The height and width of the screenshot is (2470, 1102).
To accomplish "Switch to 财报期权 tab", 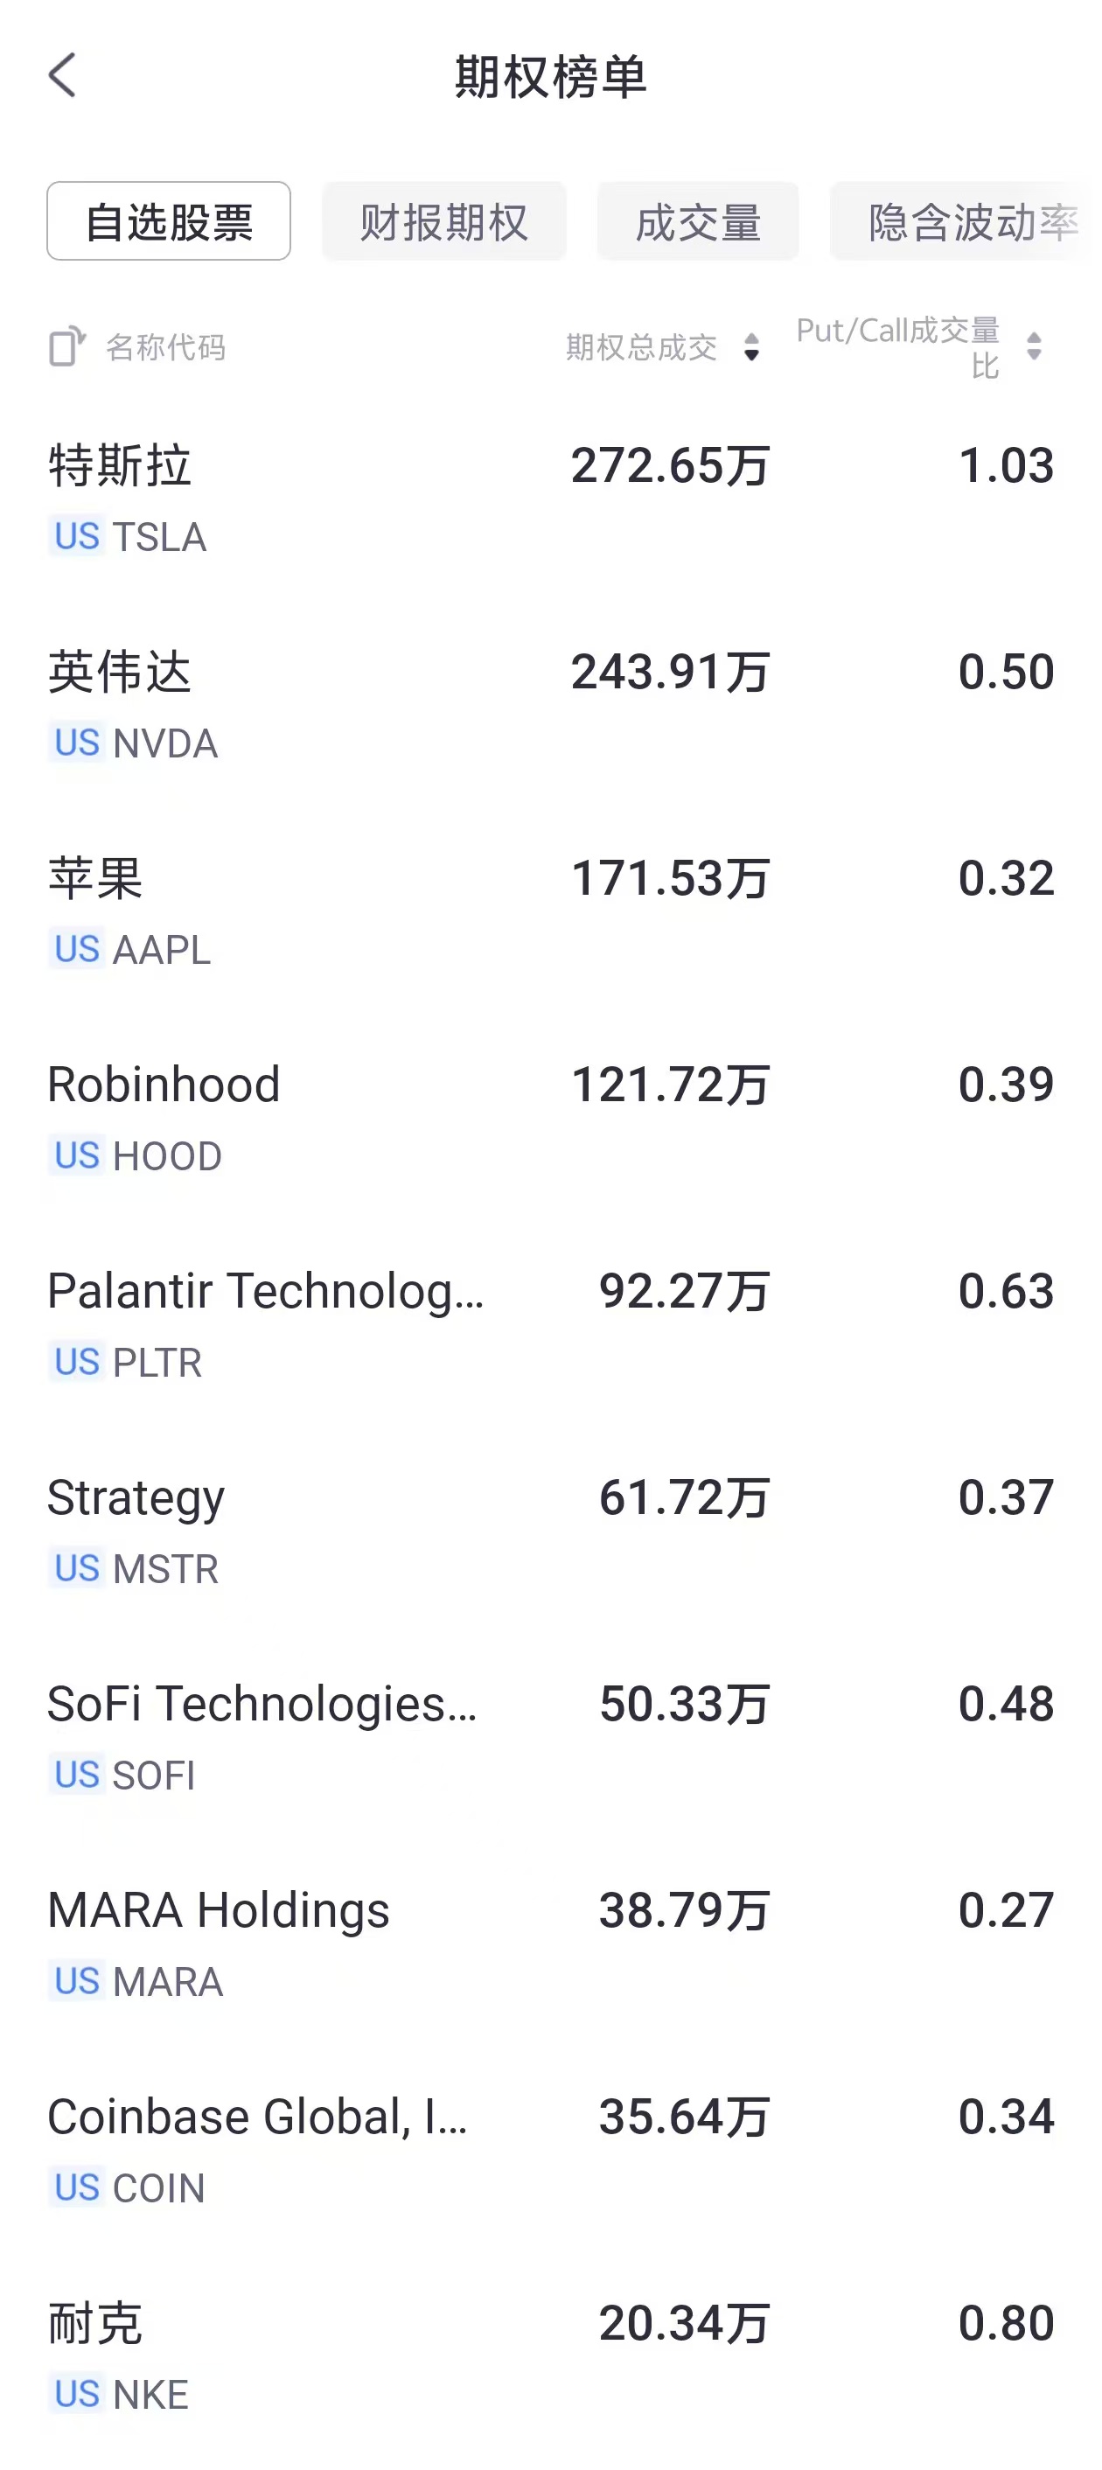I will point(444,221).
